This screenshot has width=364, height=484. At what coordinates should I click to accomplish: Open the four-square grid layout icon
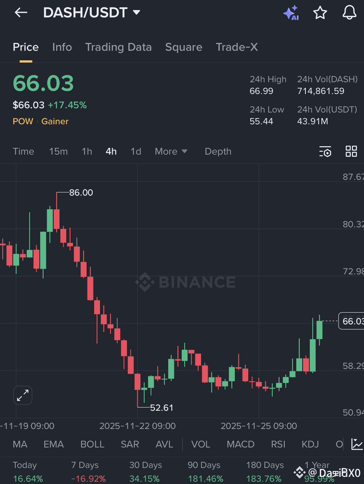pos(351,151)
